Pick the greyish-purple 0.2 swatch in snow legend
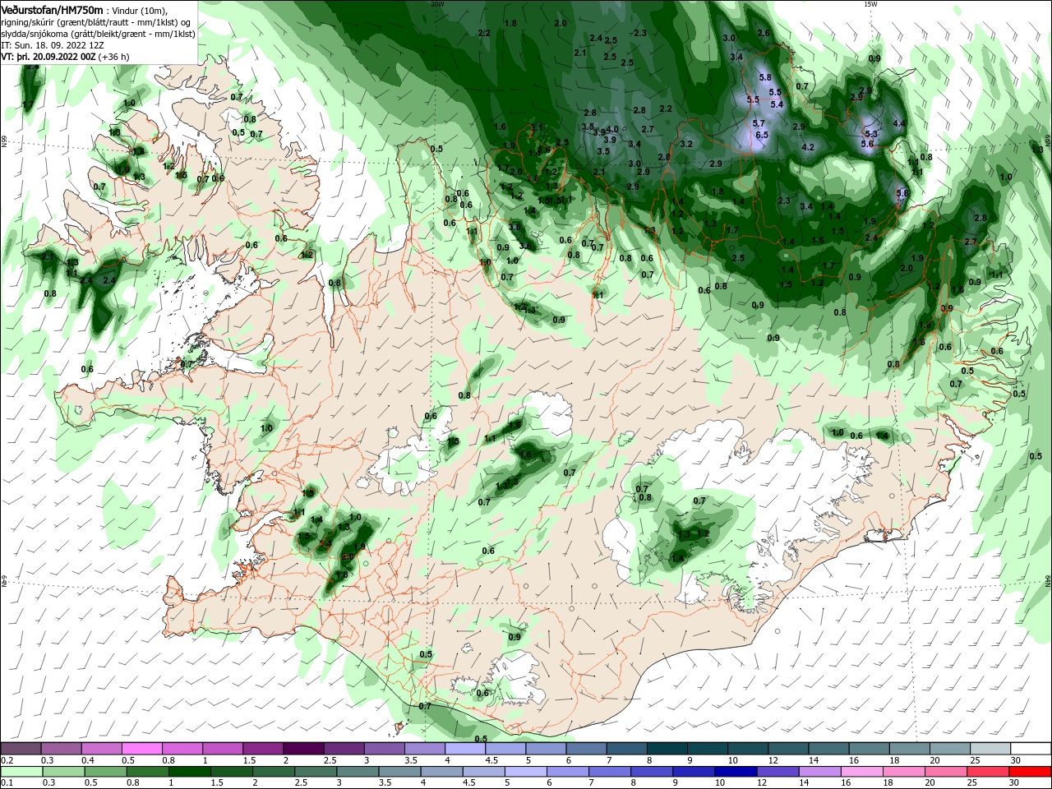The image size is (1052, 789). click(21, 749)
